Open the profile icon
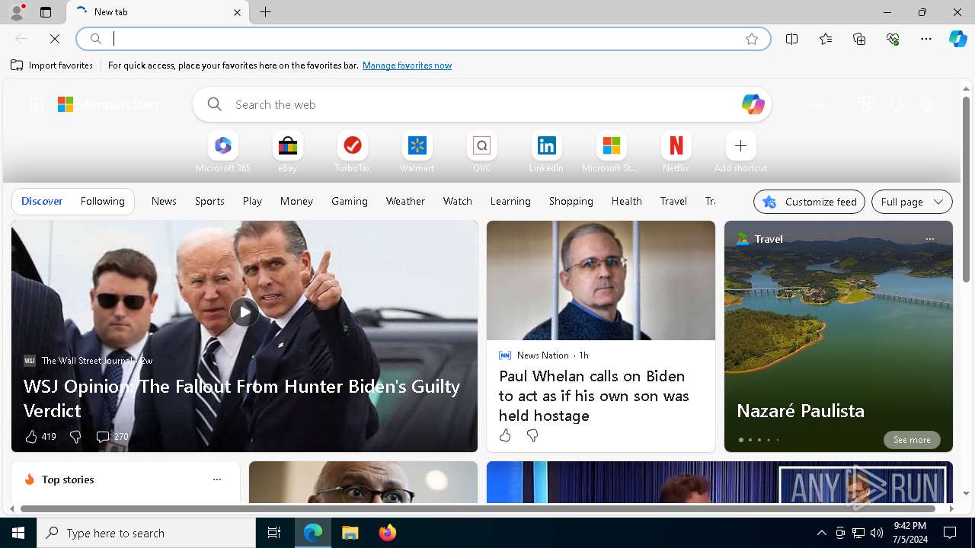 click(x=16, y=12)
